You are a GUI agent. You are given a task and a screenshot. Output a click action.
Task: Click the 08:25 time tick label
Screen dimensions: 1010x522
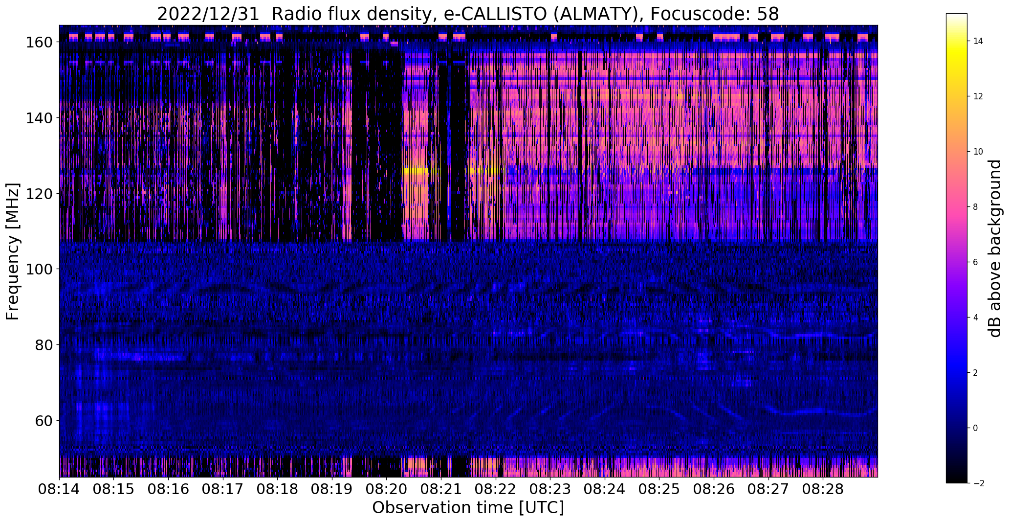[x=659, y=489]
